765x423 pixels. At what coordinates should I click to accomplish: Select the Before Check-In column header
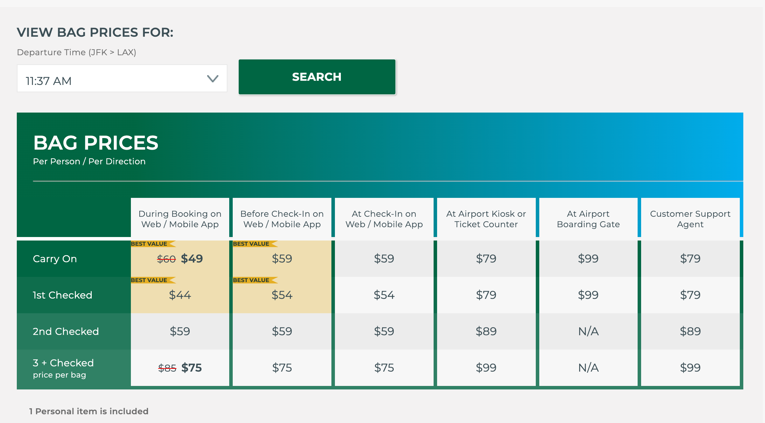282,218
